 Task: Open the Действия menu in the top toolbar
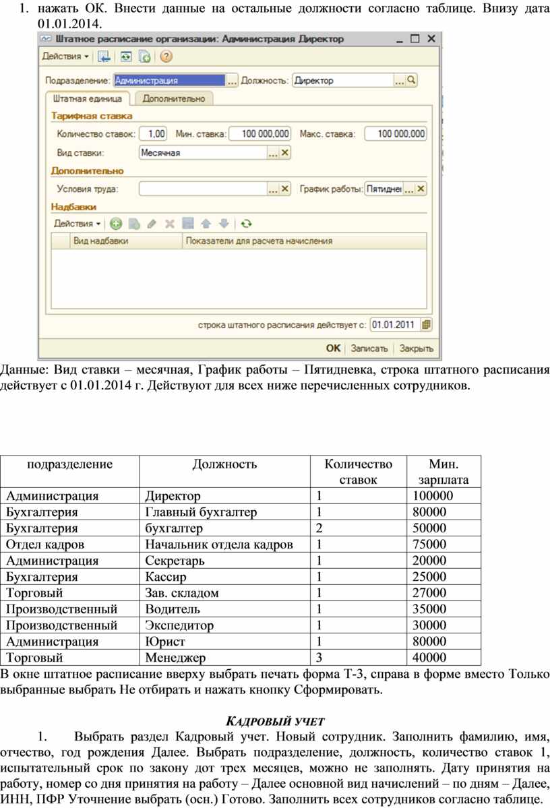coord(65,57)
